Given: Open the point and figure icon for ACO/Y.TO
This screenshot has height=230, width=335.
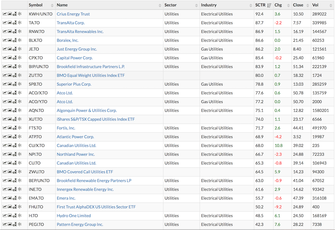Looking at the screenshot, I should pyautogui.click(x=15, y=102).
